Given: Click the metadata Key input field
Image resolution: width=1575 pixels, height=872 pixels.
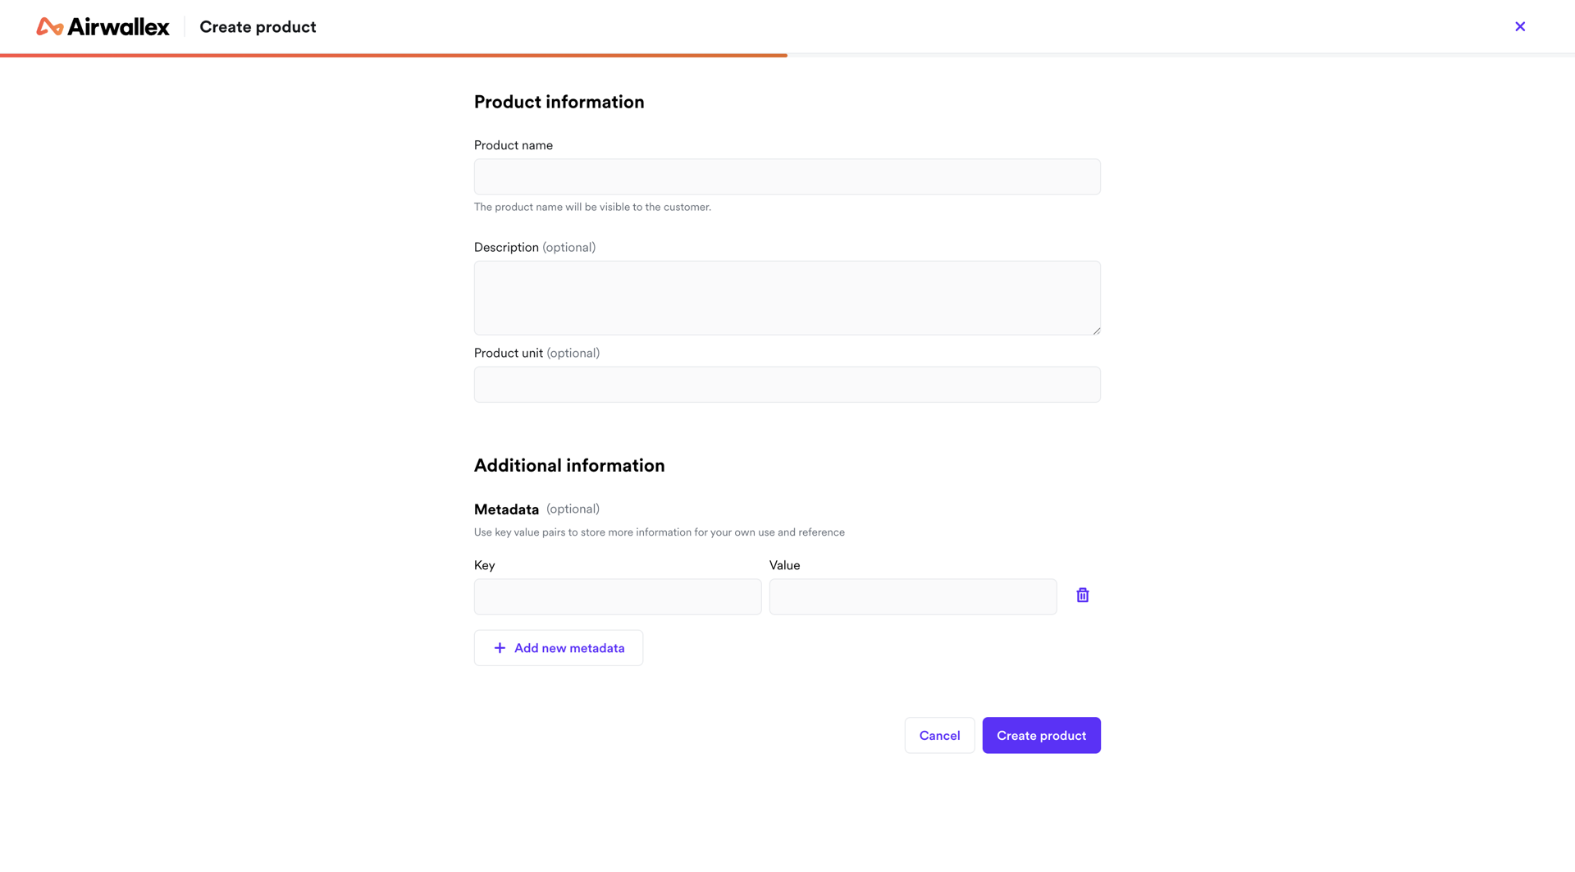Looking at the screenshot, I should click(617, 596).
